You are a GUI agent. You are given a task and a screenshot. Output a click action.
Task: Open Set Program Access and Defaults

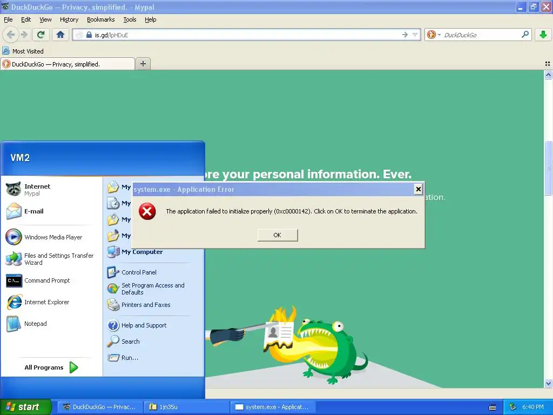154,289
